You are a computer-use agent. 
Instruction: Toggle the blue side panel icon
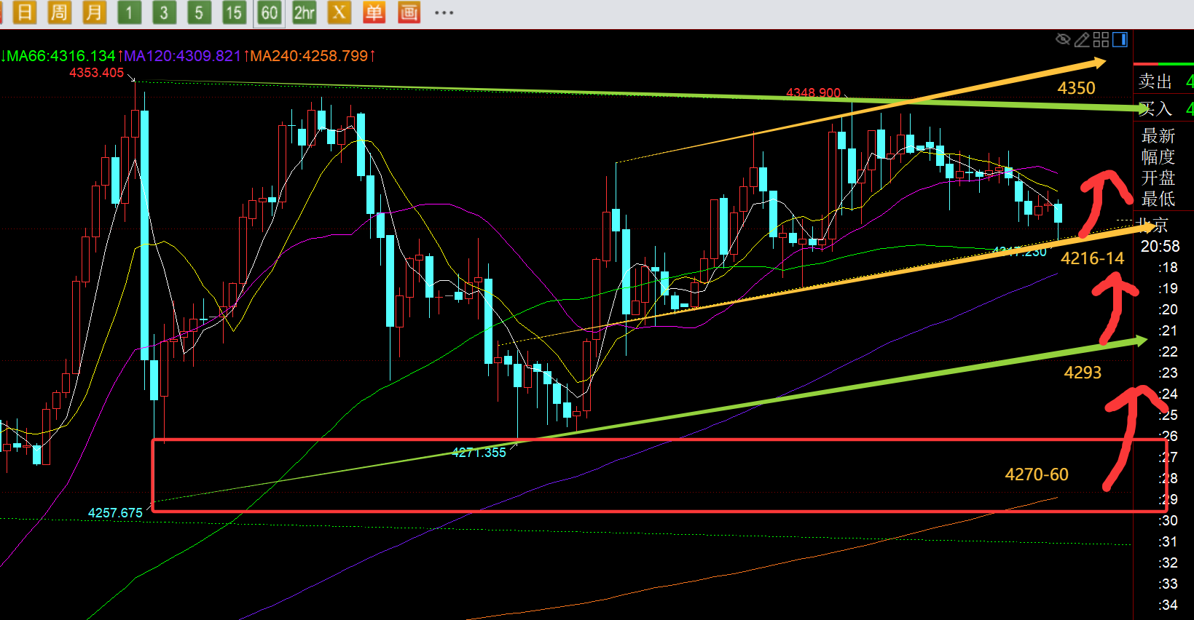1120,39
